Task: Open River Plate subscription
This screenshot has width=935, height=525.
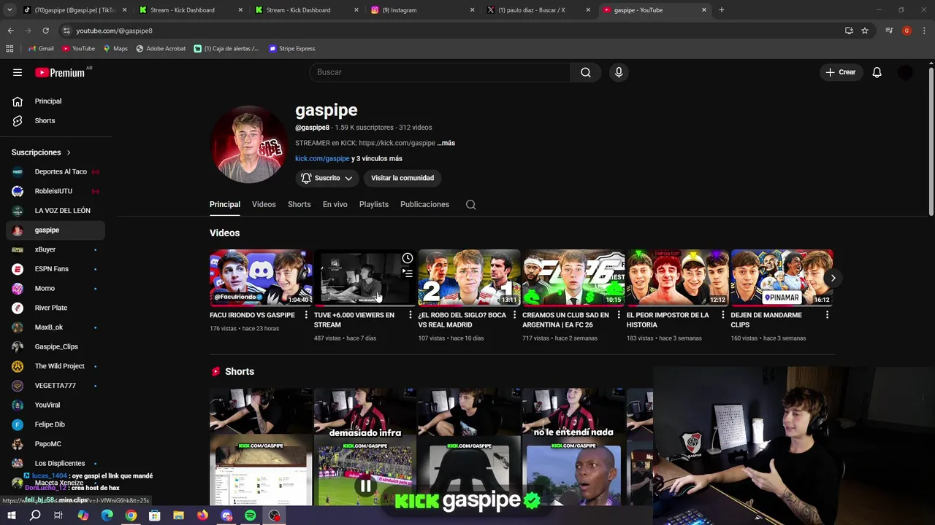Action: [x=56, y=308]
